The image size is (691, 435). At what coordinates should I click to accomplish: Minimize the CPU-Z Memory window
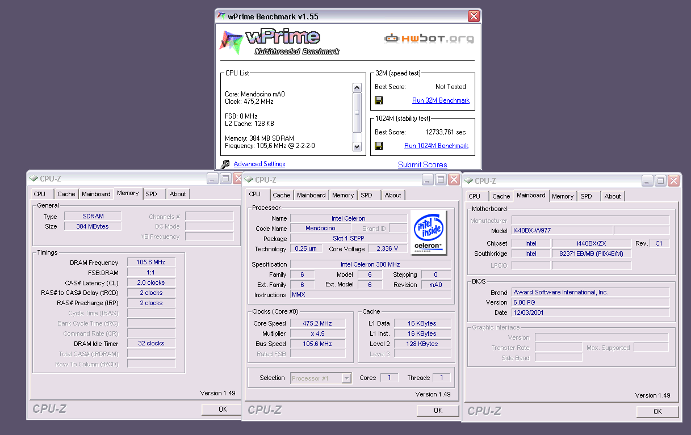click(x=212, y=179)
